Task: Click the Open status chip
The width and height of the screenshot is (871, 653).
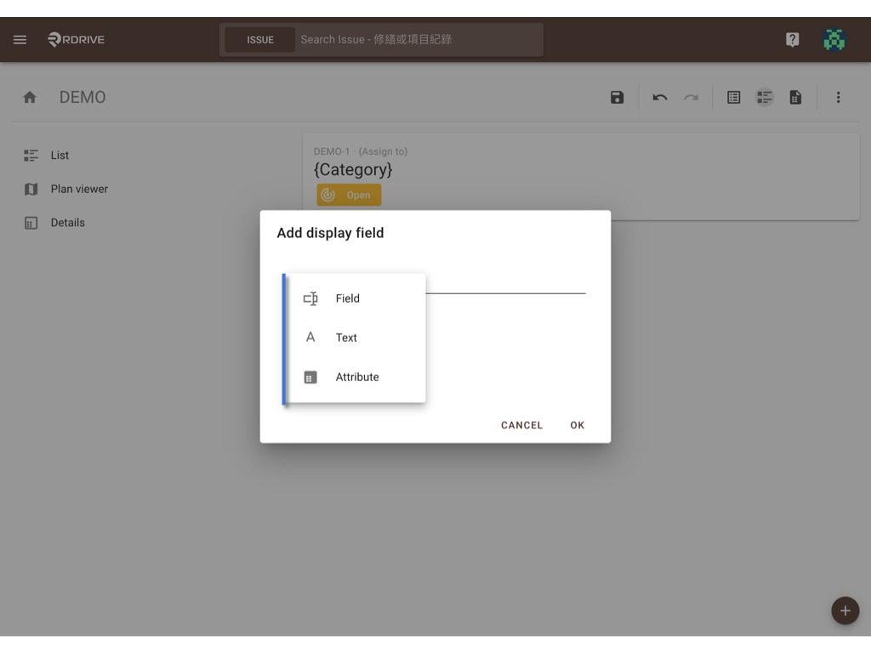Action: click(349, 195)
